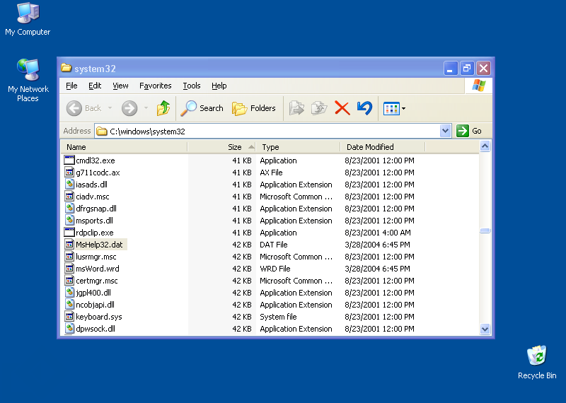The height and width of the screenshot is (403, 566).
Task: Click the Views toolbar icon
Action: pos(391,108)
